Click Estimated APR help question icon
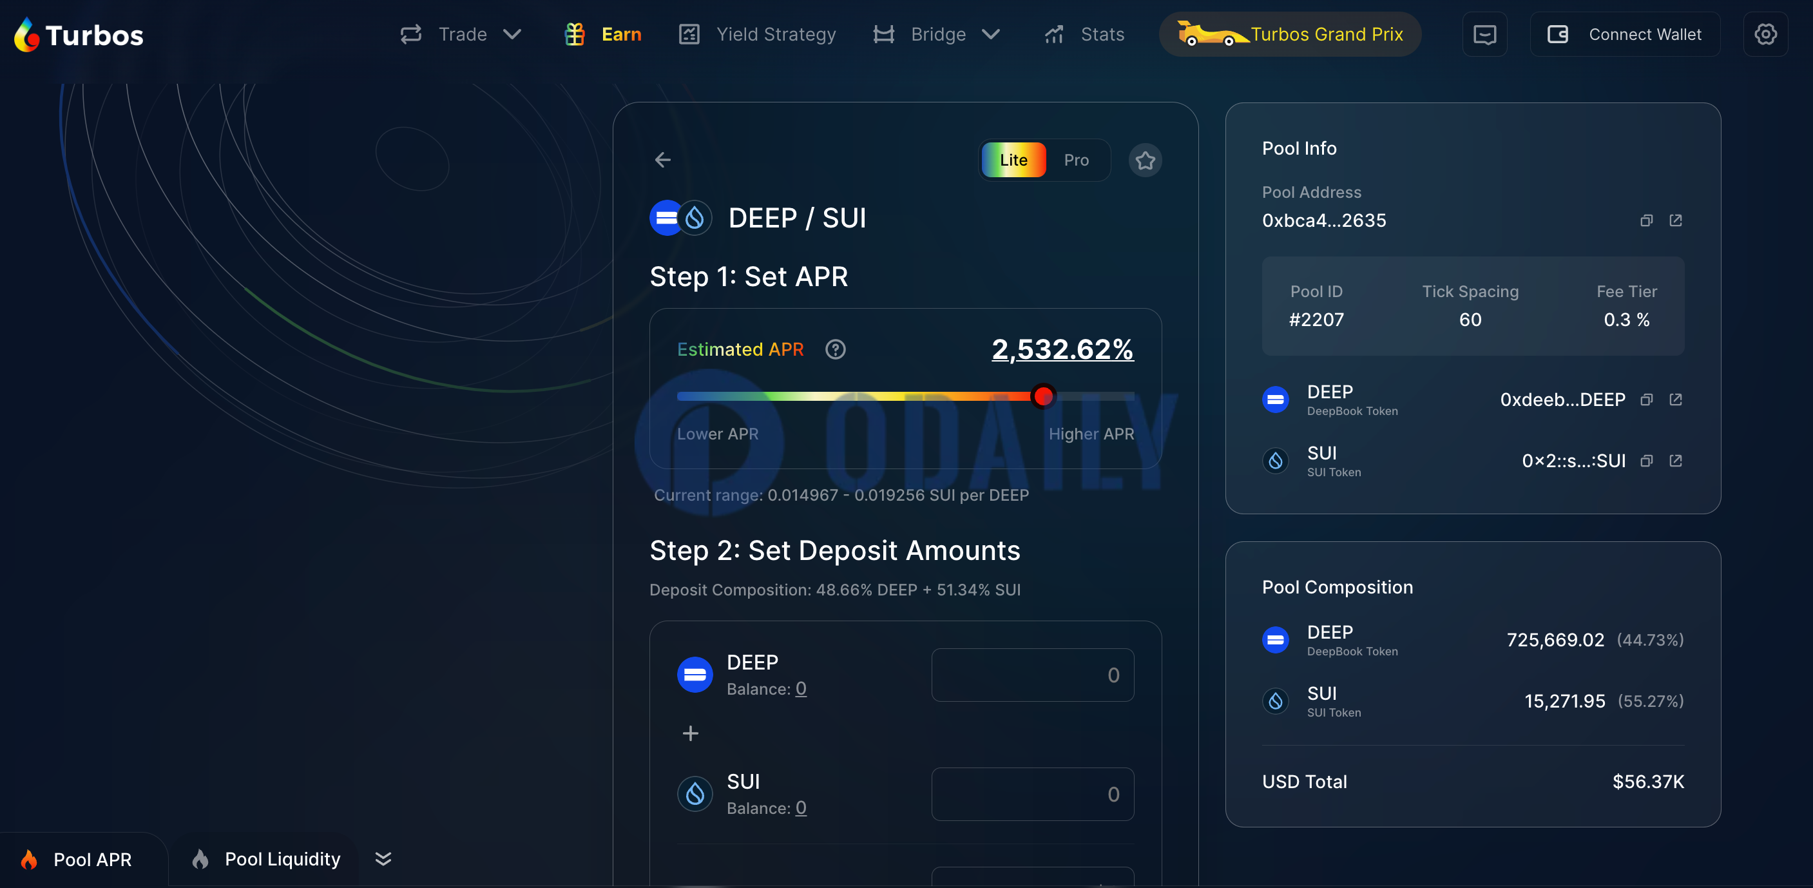 point(836,349)
